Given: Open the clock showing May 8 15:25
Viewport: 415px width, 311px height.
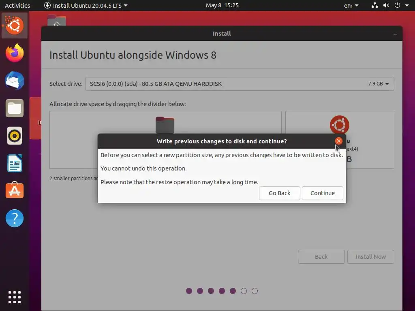Looking at the screenshot, I should [x=222, y=5].
